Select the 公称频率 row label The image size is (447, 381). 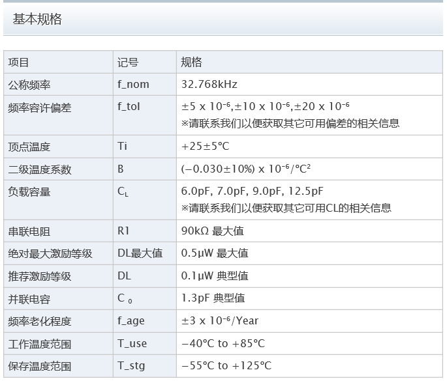point(29,85)
